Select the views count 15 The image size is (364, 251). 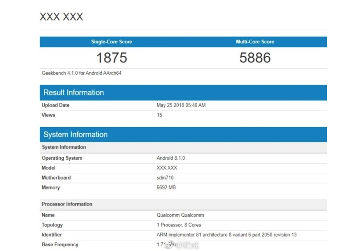pos(159,115)
